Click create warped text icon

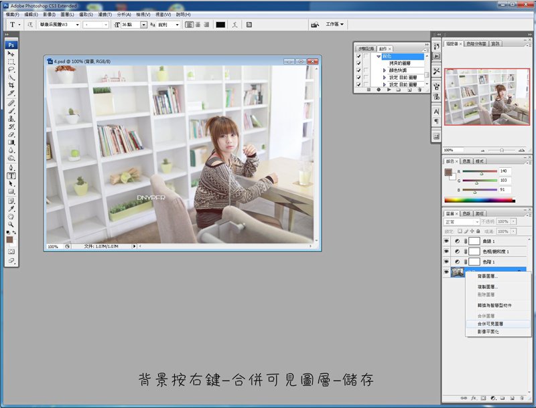[x=235, y=25]
